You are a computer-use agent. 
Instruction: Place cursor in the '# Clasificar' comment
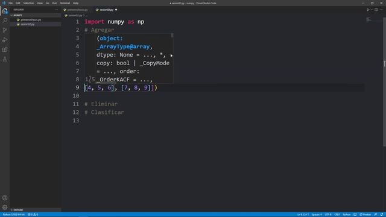(x=104, y=113)
